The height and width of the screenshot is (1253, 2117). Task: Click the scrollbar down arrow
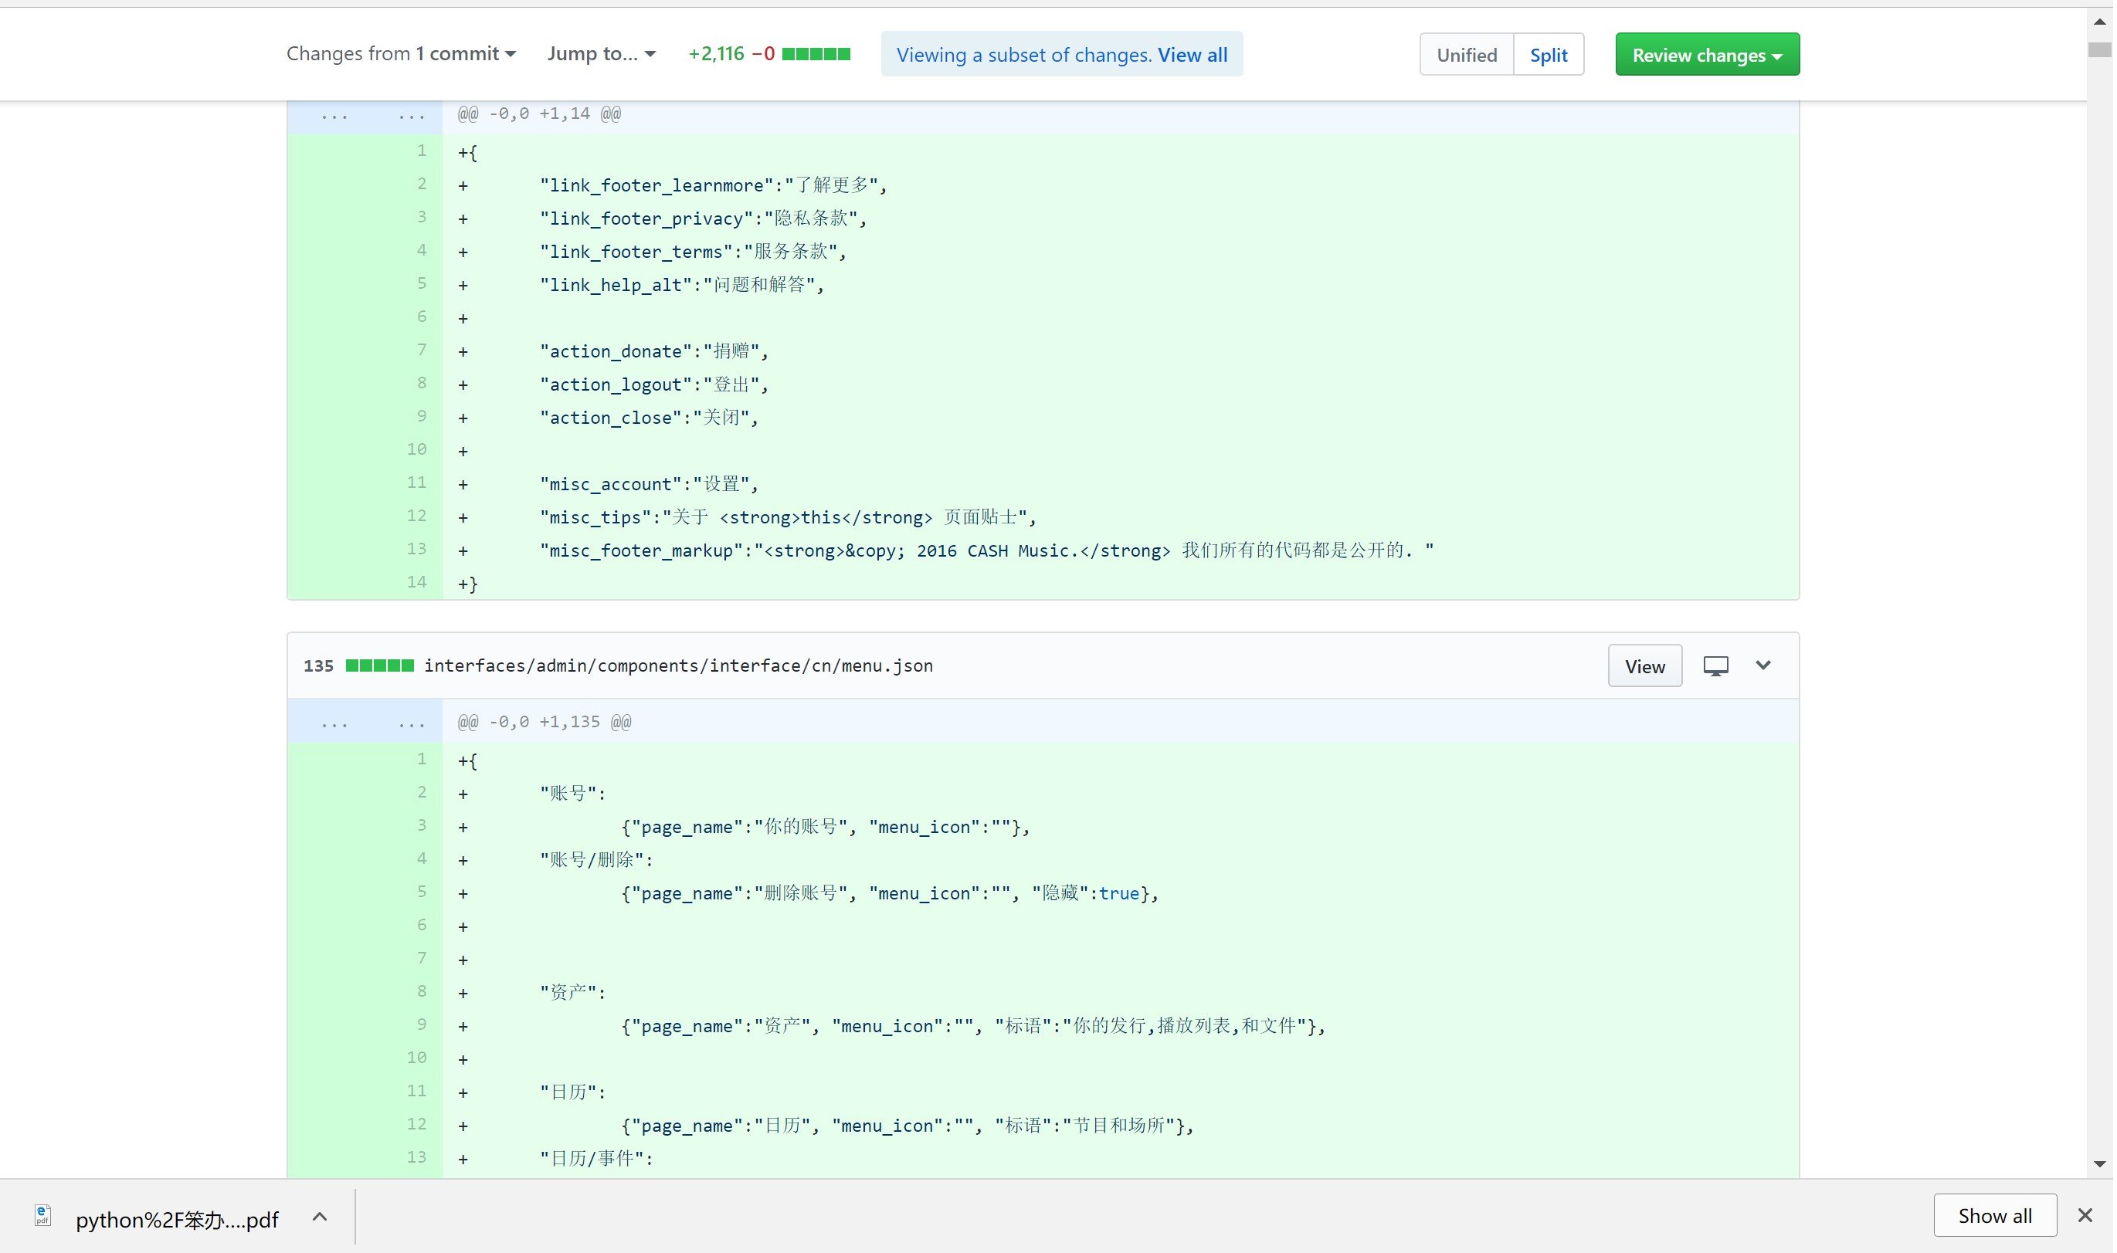click(2100, 1164)
